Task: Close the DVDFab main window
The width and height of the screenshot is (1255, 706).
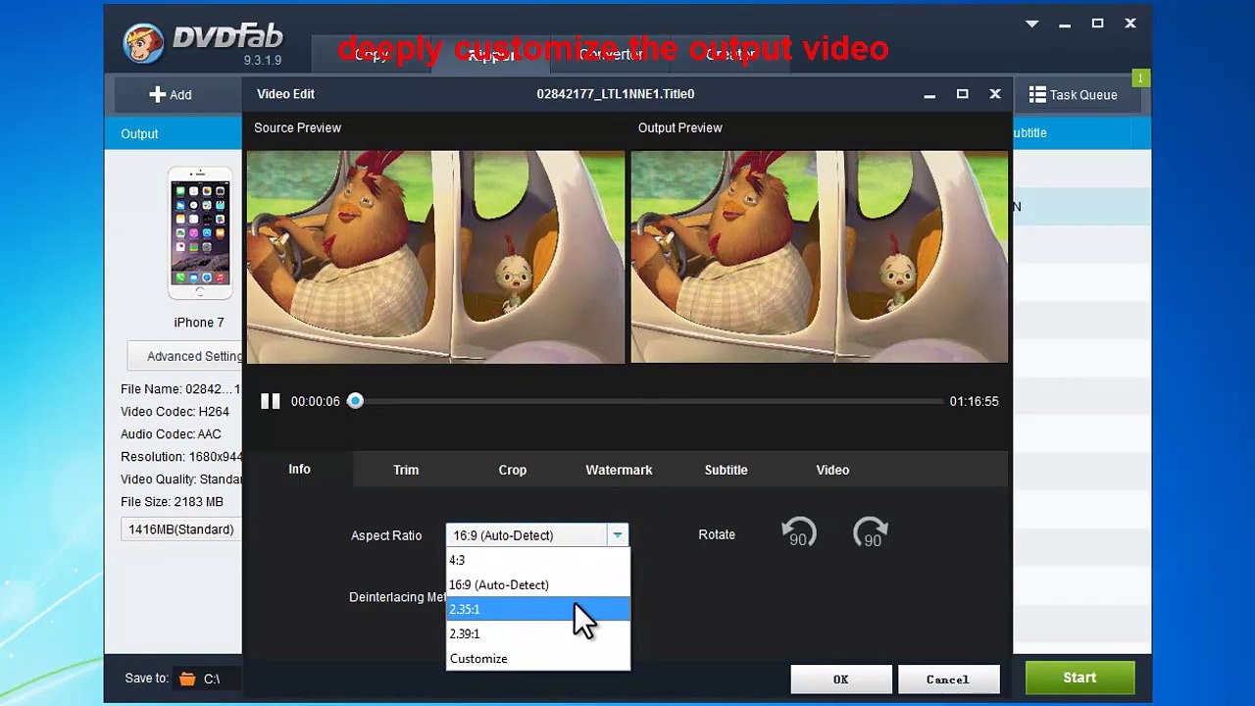Action: coord(1130,24)
